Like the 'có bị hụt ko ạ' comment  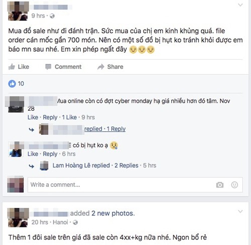tap(33, 154)
